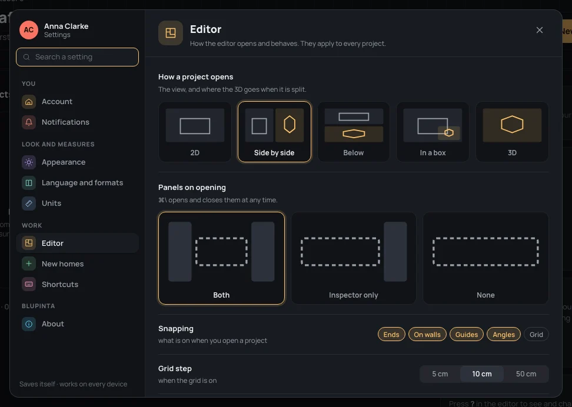Click the Grid step label
This screenshot has height=407, width=572.
click(x=175, y=369)
